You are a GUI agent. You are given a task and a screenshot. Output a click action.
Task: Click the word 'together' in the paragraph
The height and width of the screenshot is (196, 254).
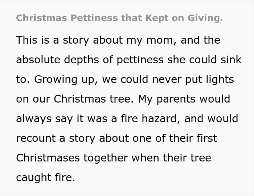[107, 158]
